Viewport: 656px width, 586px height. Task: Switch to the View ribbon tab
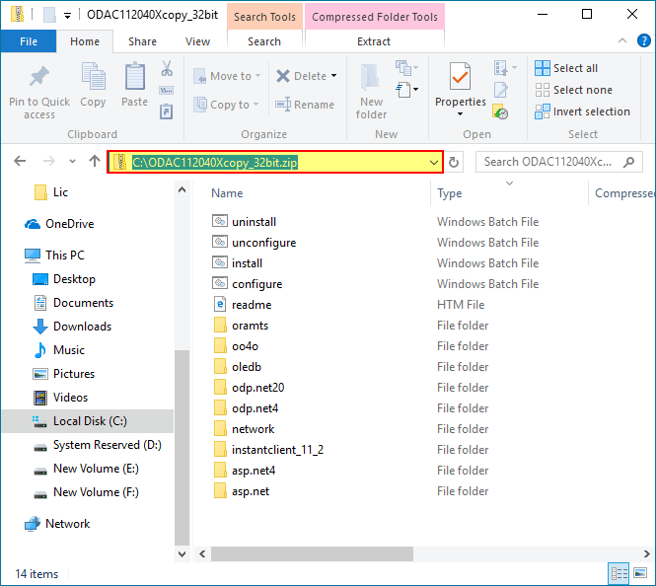[197, 41]
